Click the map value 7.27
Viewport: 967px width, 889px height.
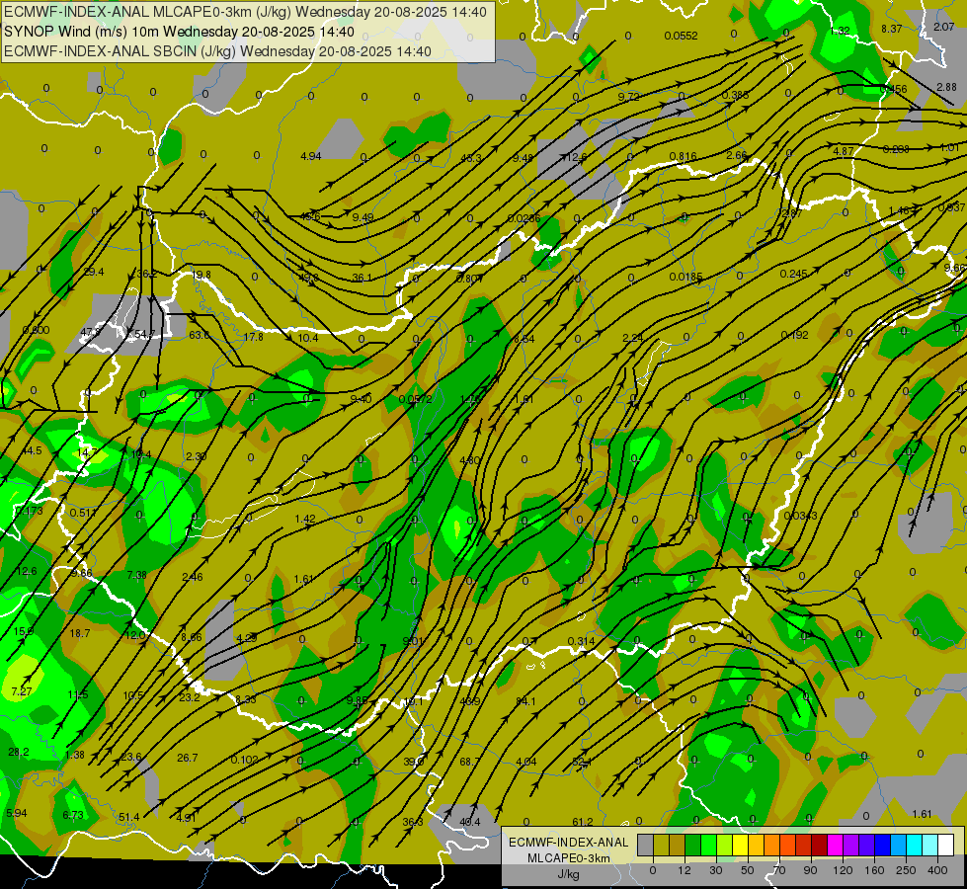coord(22,691)
